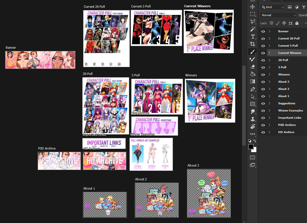Select the Rectangular Marquee tool
This screenshot has width=307, height=223.
click(253, 14)
